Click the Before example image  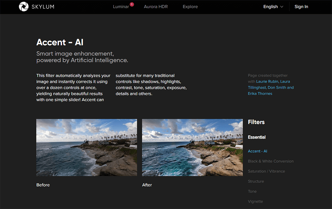pyautogui.click(x=86, y=148)
